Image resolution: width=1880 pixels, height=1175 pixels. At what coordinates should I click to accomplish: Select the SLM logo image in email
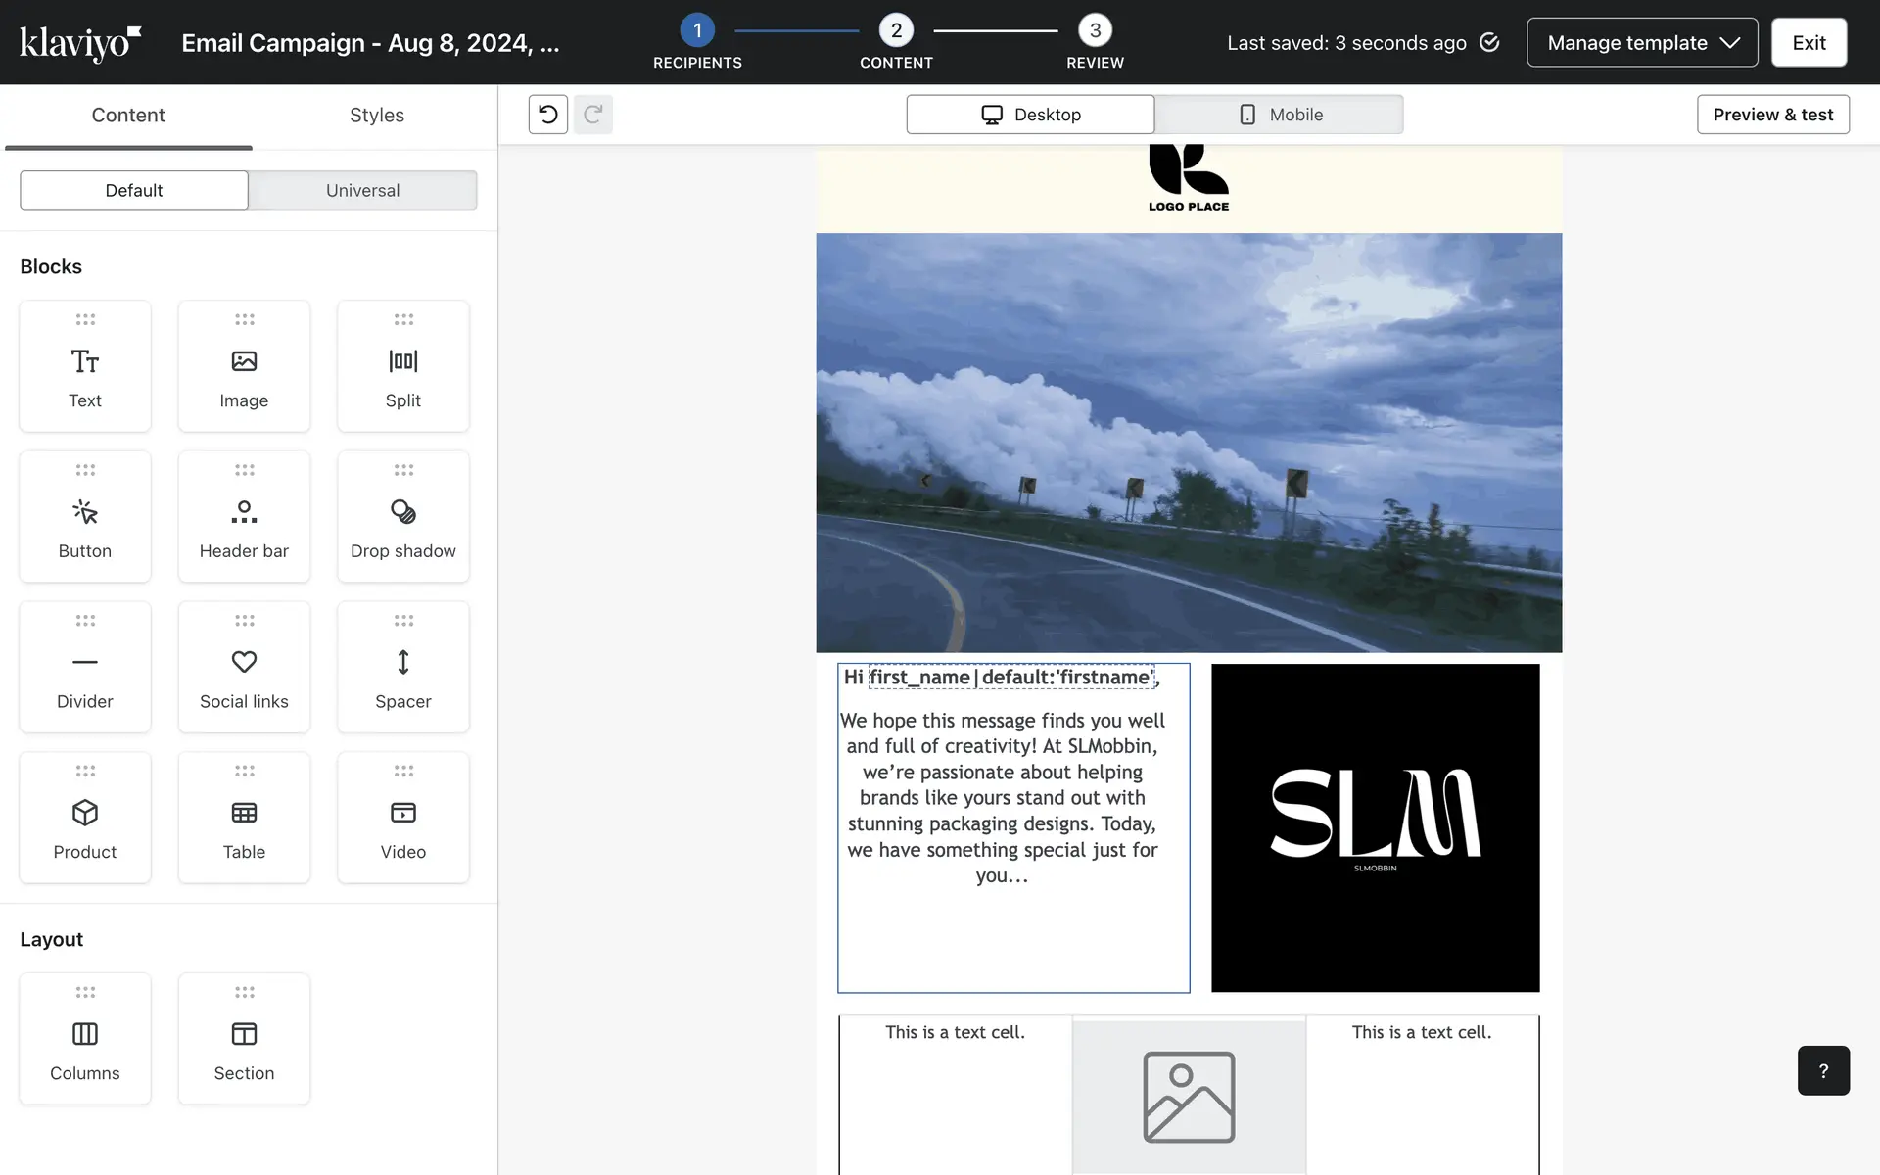tap(1375, 827)
